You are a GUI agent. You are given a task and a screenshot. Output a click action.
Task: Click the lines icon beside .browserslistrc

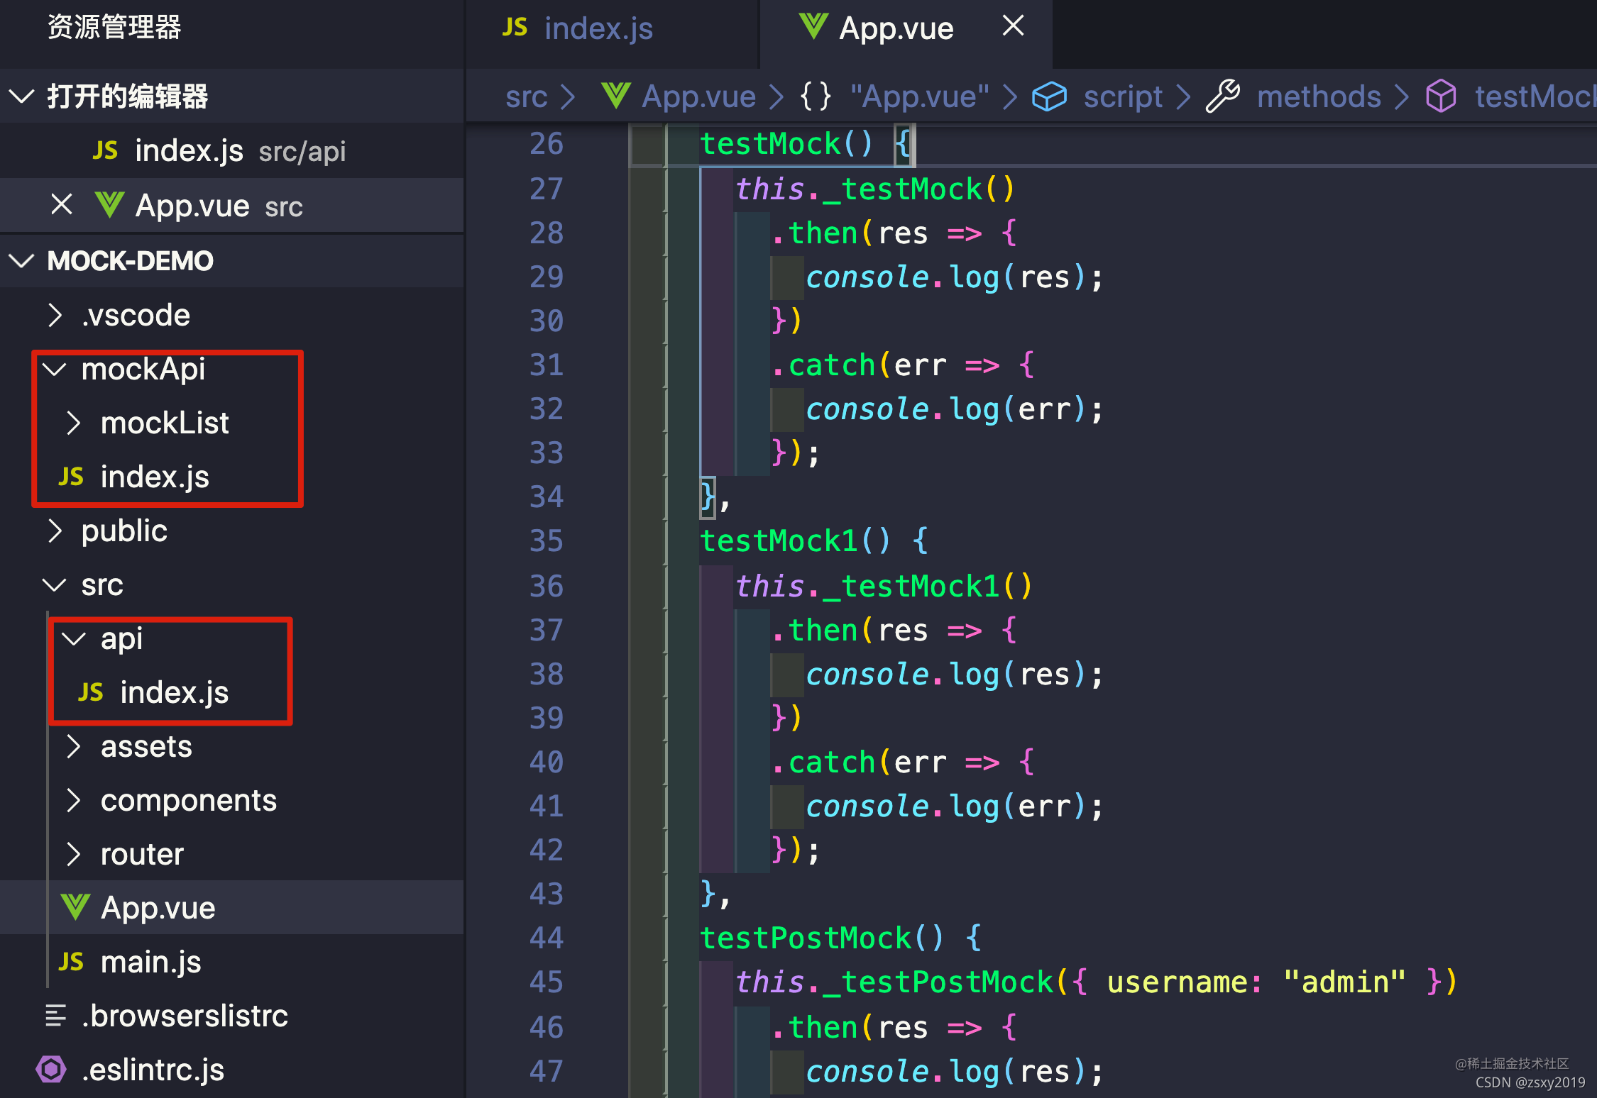pyautogui.click(x=55, y=1016)
